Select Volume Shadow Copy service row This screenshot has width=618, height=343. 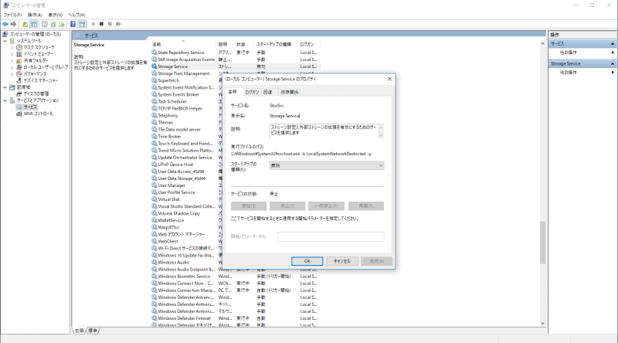click(185, 213)
